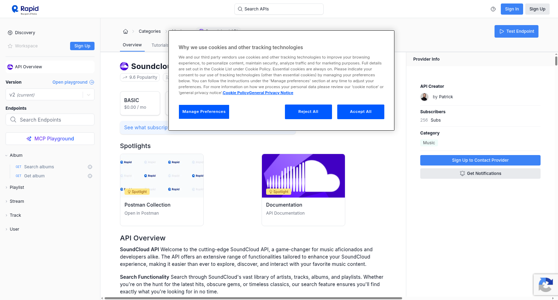Click Accept All cookies button
This screenshot has height=300, width=558.
pos(361,112)
